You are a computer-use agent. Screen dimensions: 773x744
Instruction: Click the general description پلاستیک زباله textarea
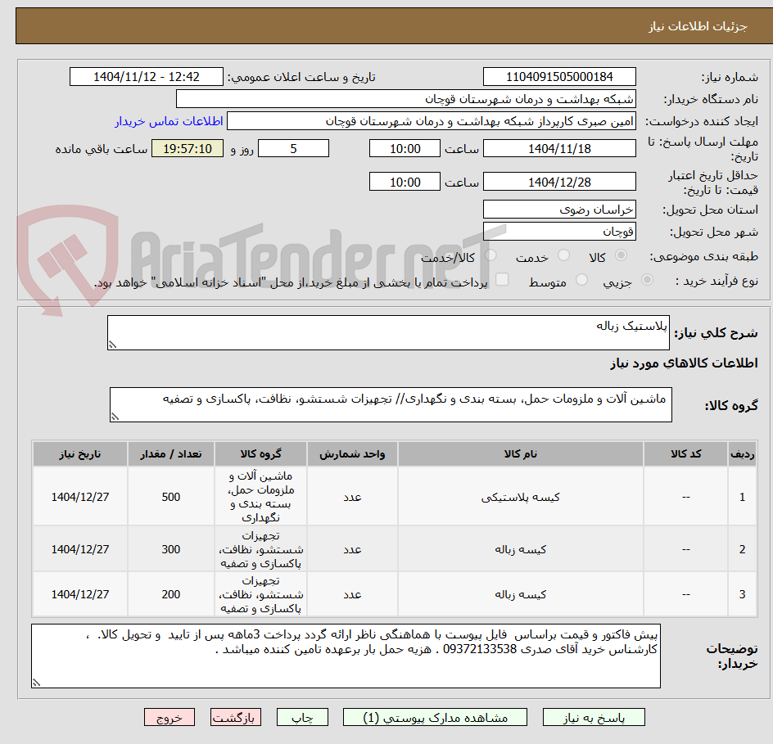(x=388, y=332)
